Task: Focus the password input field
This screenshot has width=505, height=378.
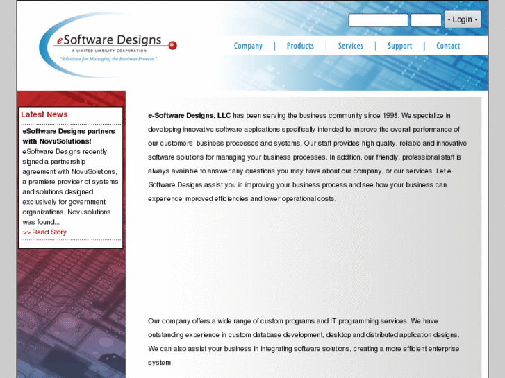Action: coord(426,20)
